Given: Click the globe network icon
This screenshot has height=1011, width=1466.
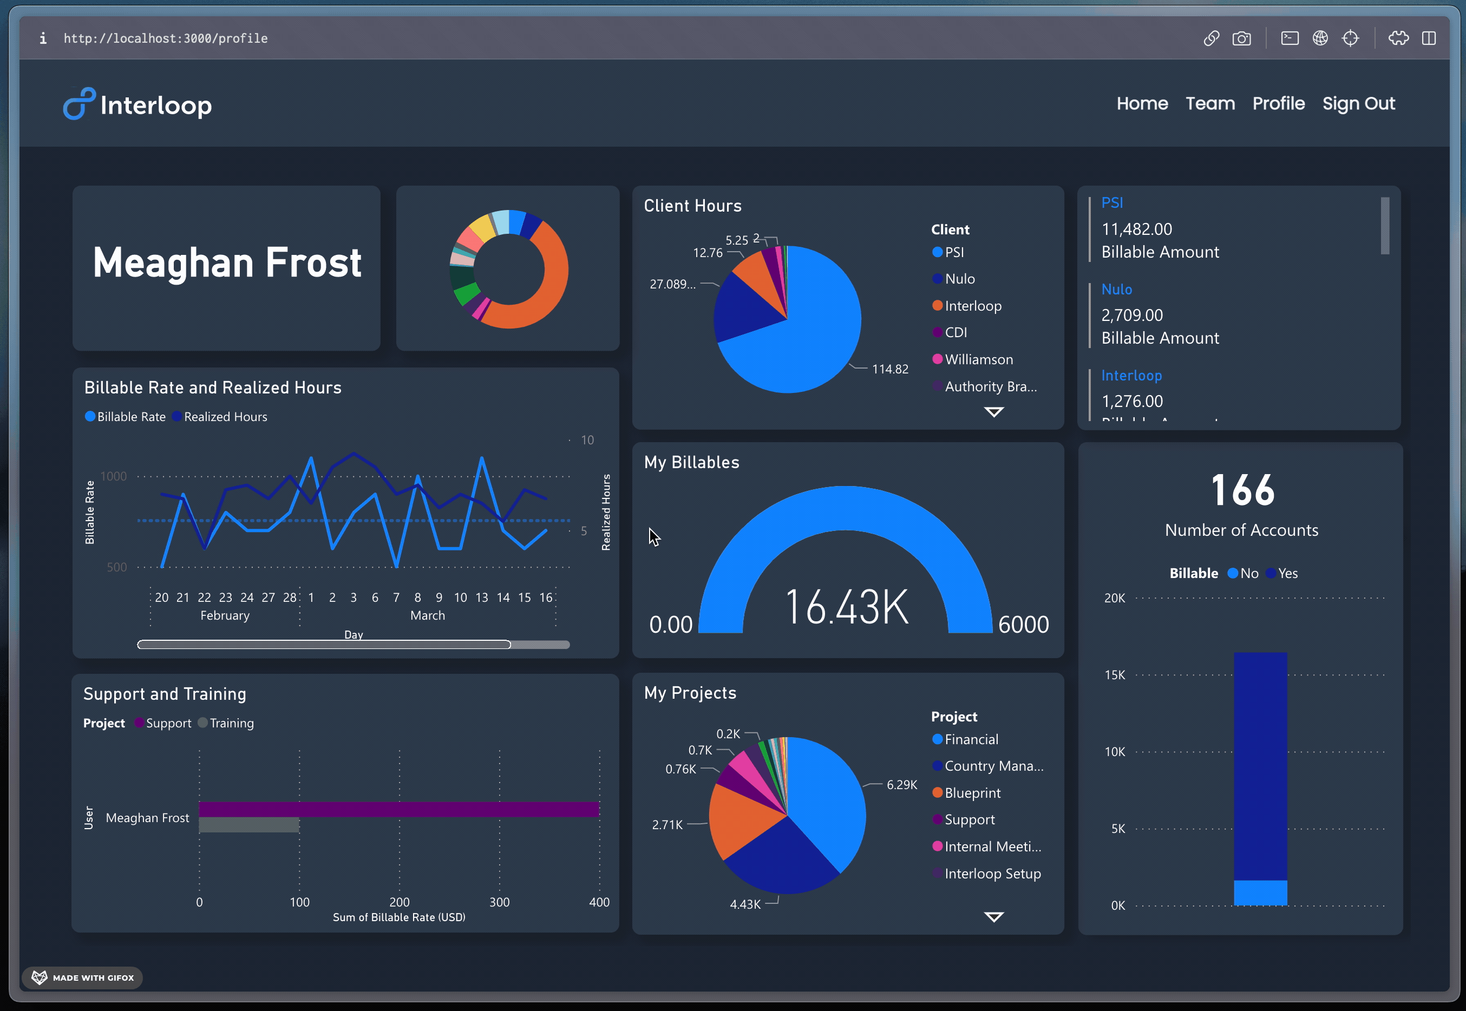Looking at the screenshot, I should pyautogui.click(x=1320, y=38).
